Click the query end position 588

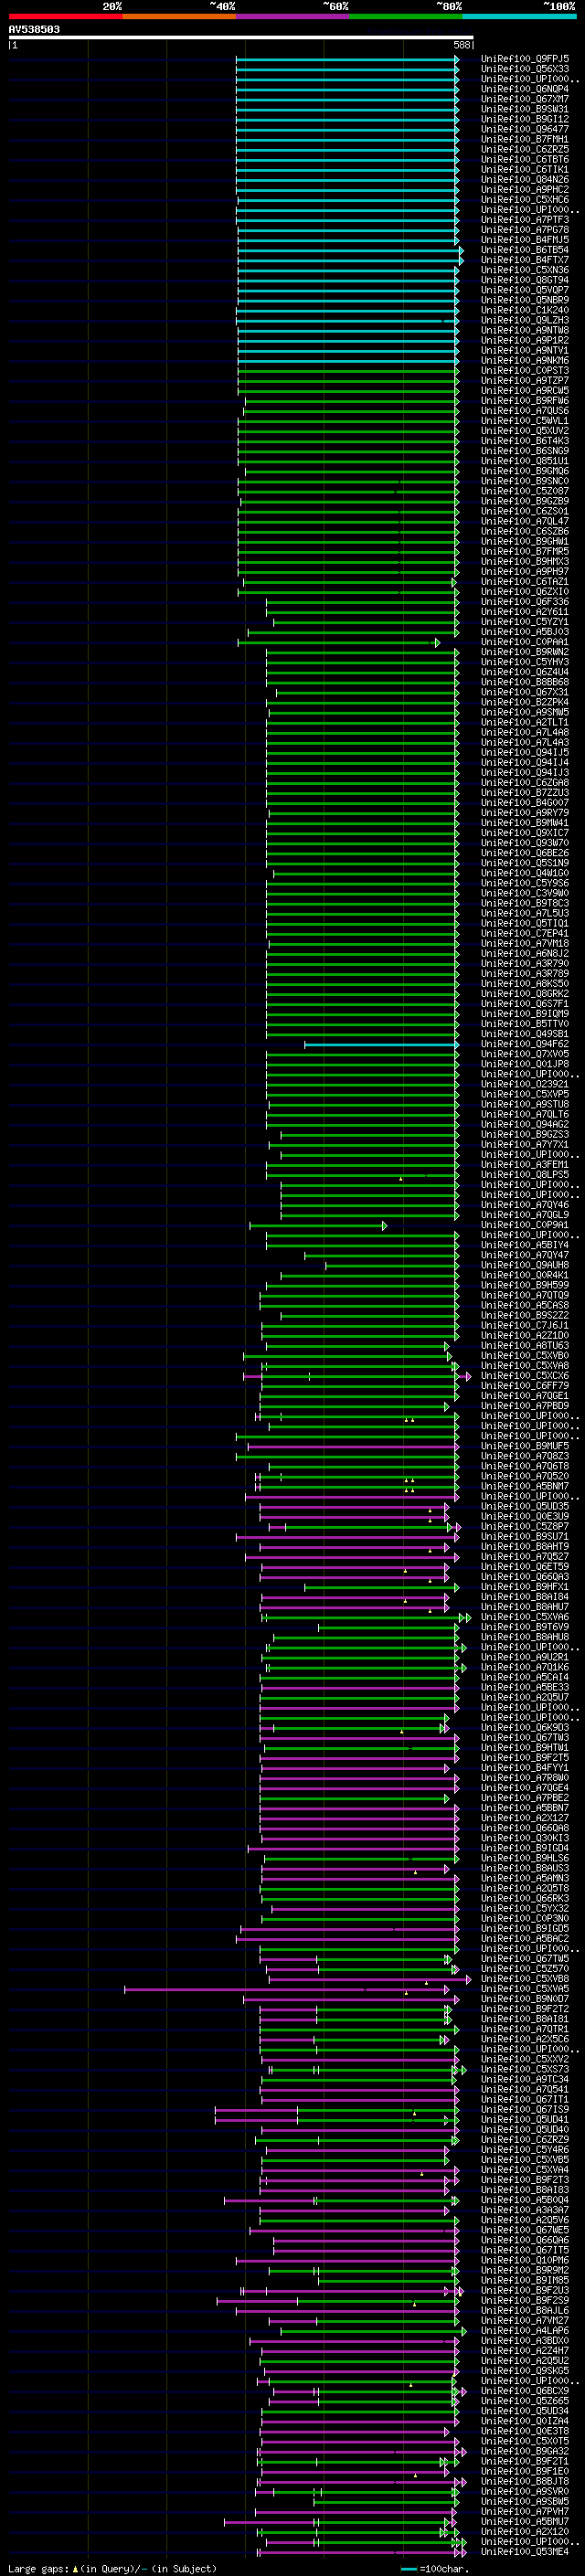point(462,45)
